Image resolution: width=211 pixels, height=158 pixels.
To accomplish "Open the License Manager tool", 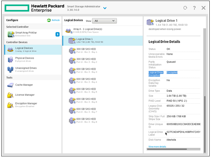I will click(33, 95).
